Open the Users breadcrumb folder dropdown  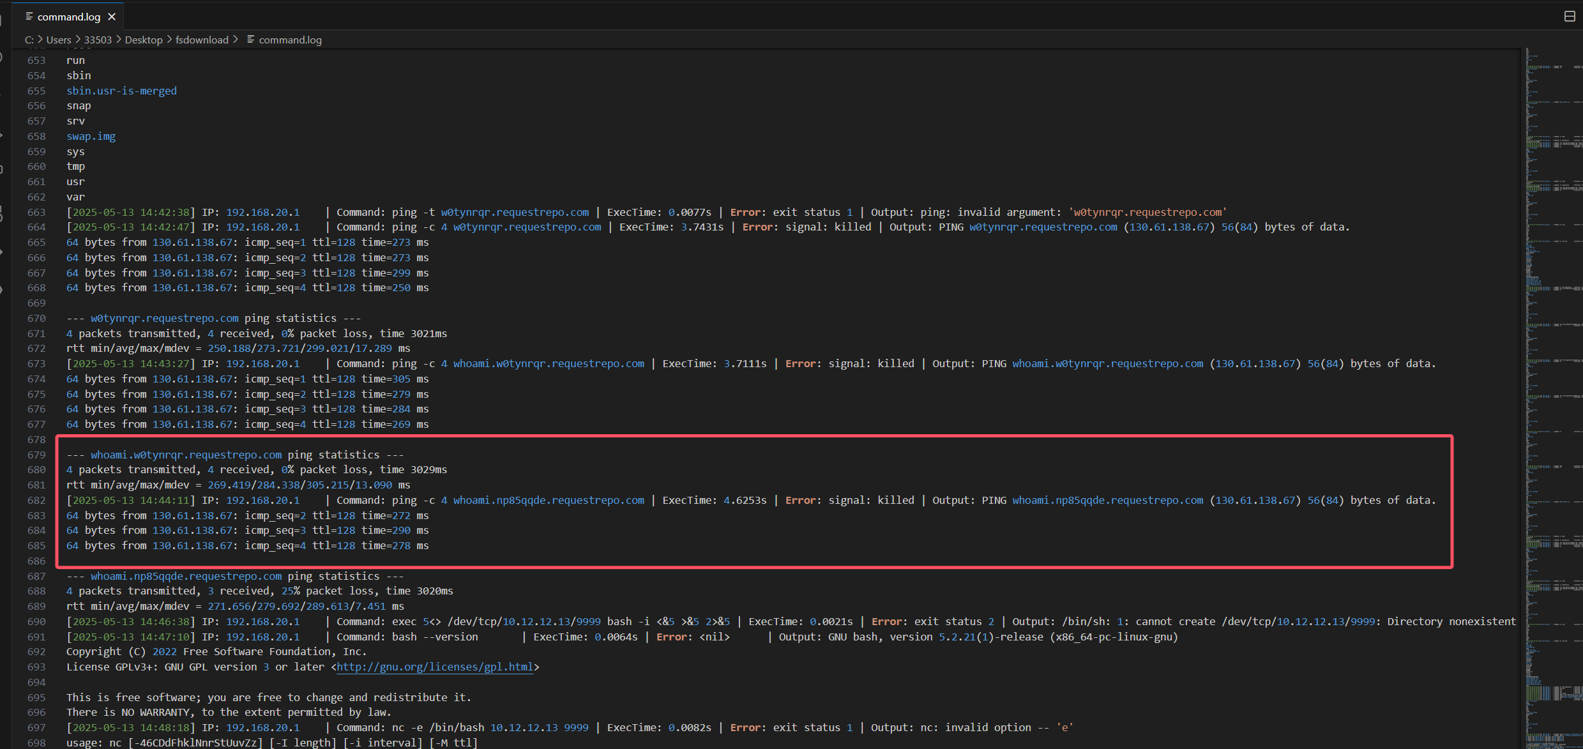tap(59, 40)
